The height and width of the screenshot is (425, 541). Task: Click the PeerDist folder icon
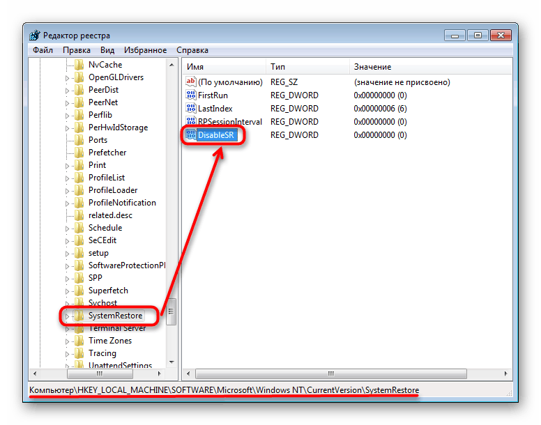pyautogui.click(x=79, y=90)
